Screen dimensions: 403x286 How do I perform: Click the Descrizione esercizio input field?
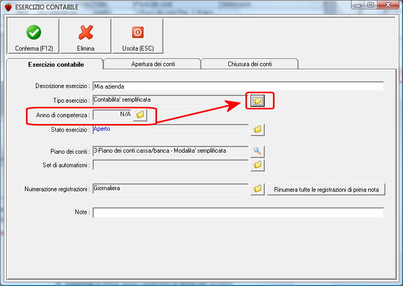238,86
